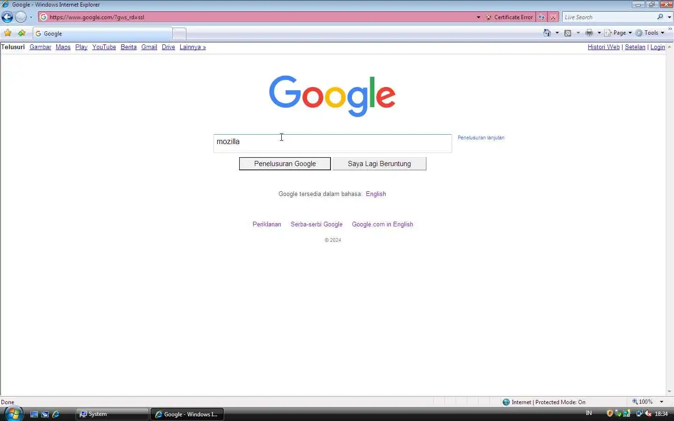Open Histori Web link

[x=604, y=47]
